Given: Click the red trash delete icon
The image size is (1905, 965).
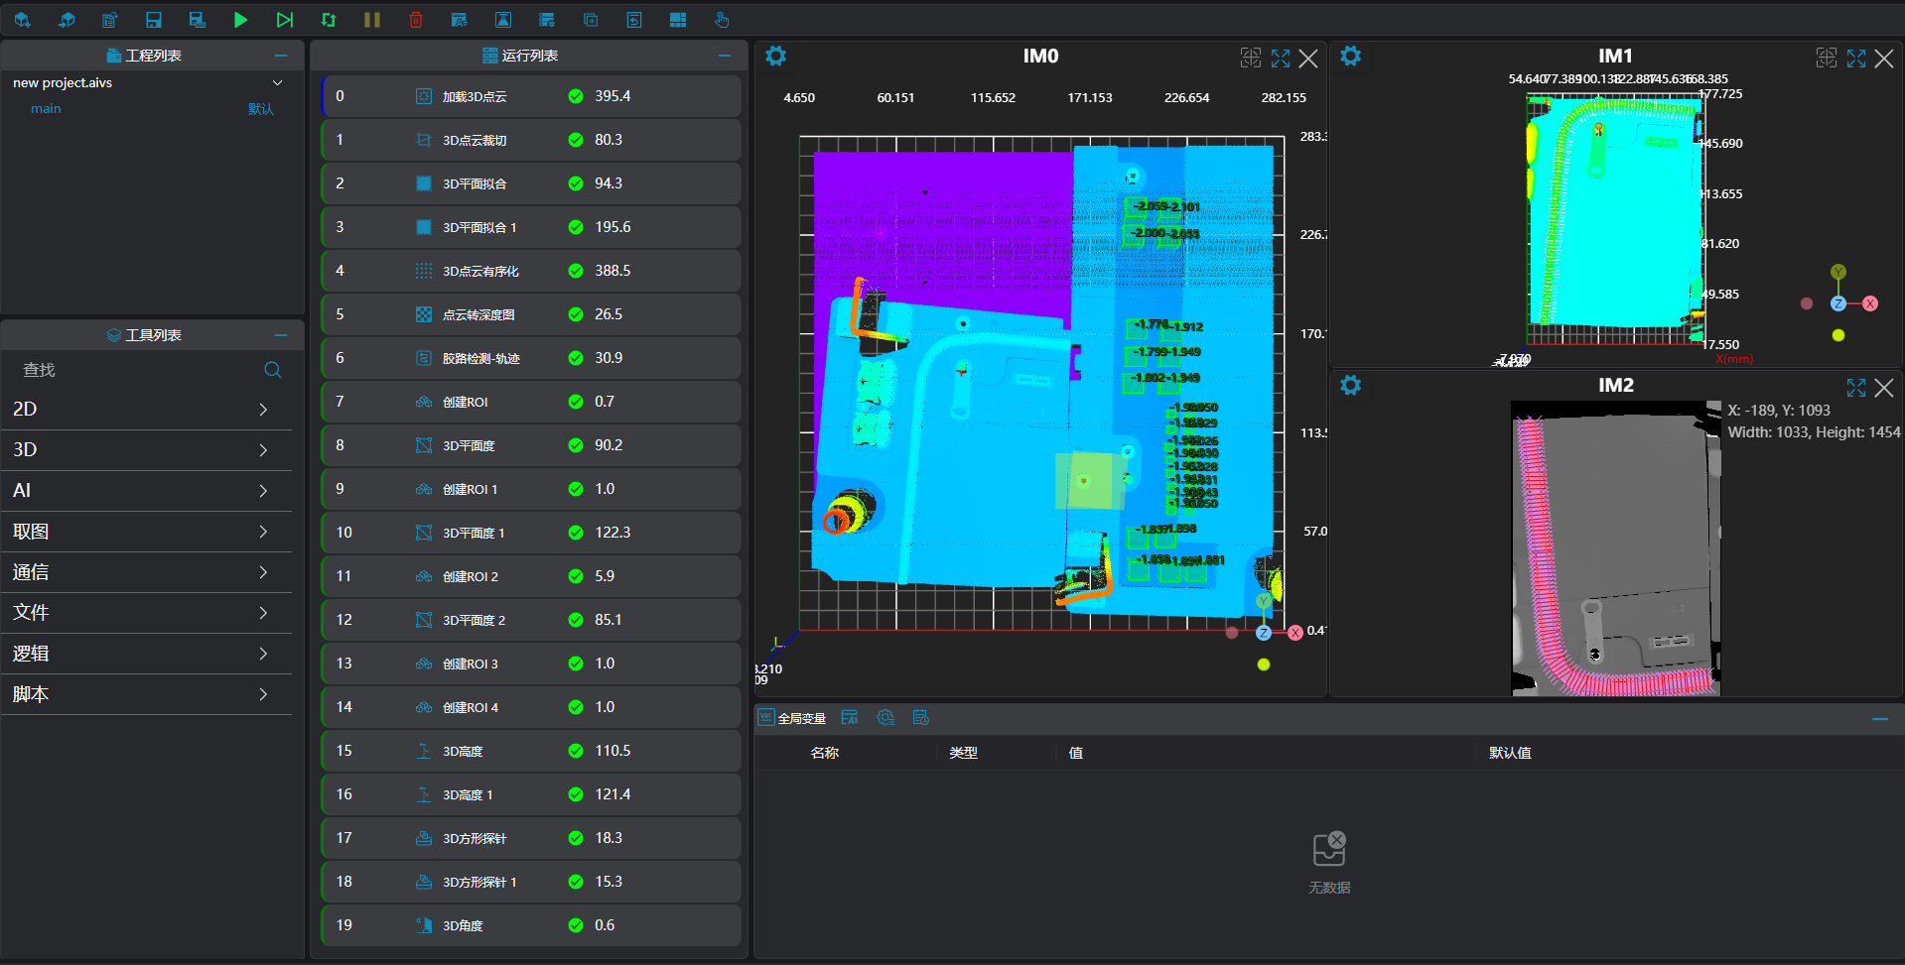Looking at the screenshot, I should pyautogui.click(x=416, y=20).
